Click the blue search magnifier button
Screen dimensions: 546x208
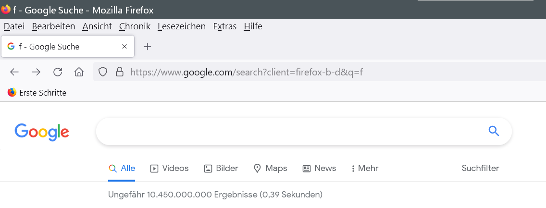[x=494, y=131]
